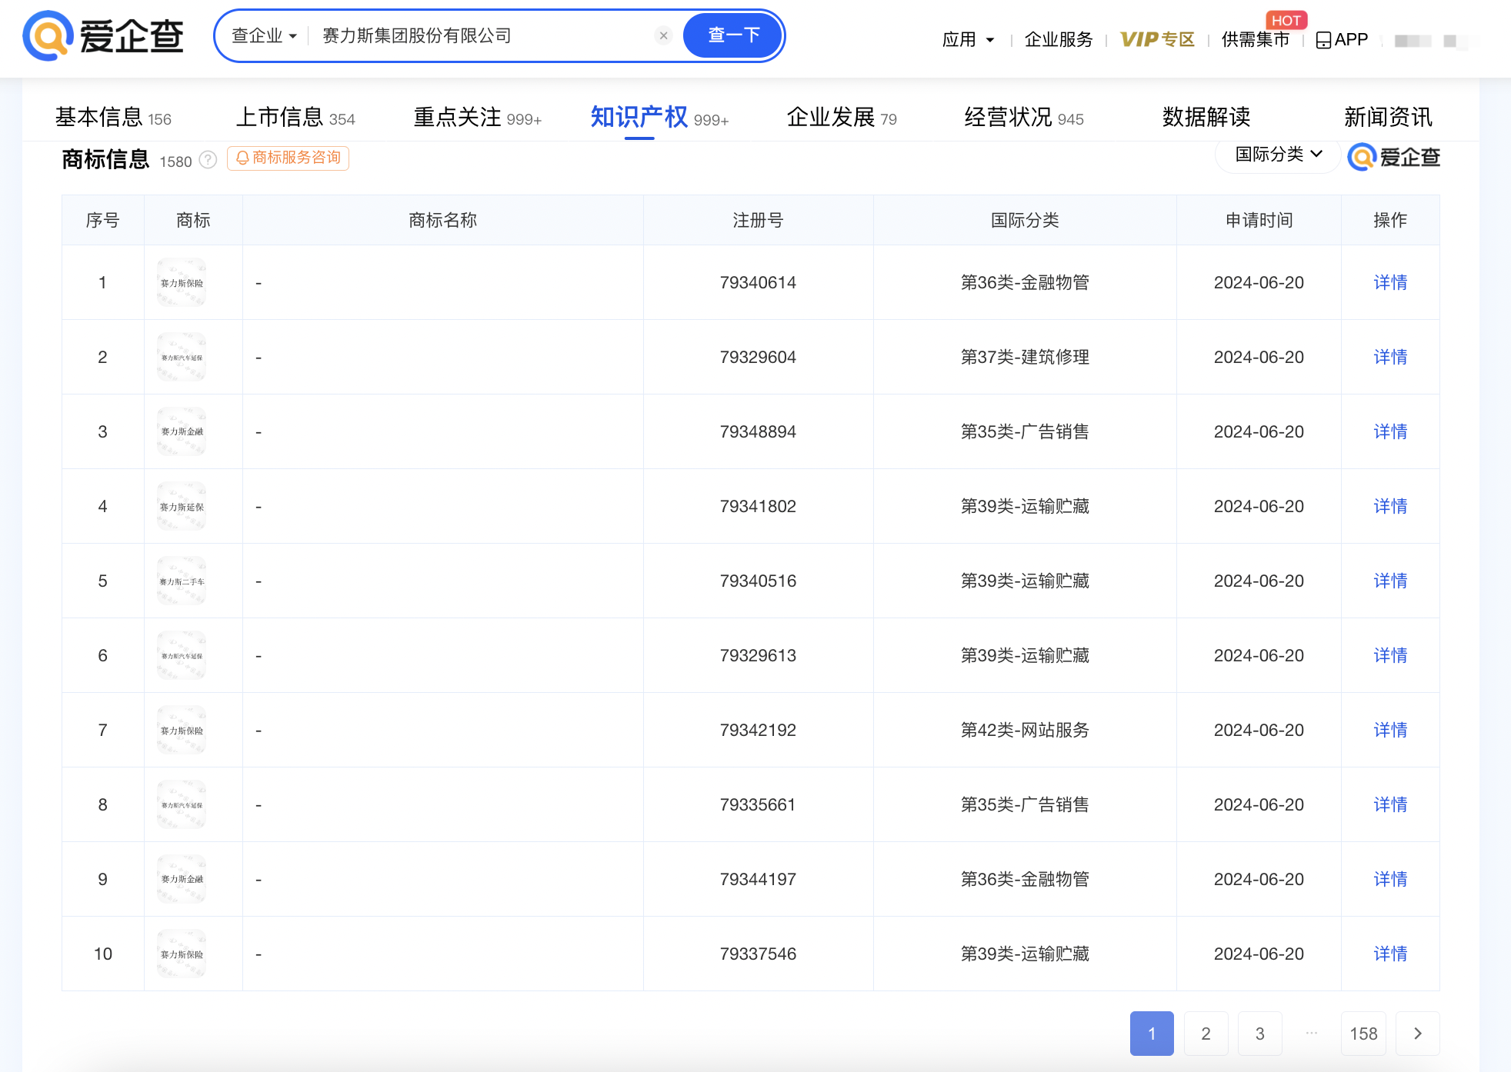Click the 商标信息 section heading
Image resolution: width=1511 pixels, height=1072 pixels.
tap(105, 159)
